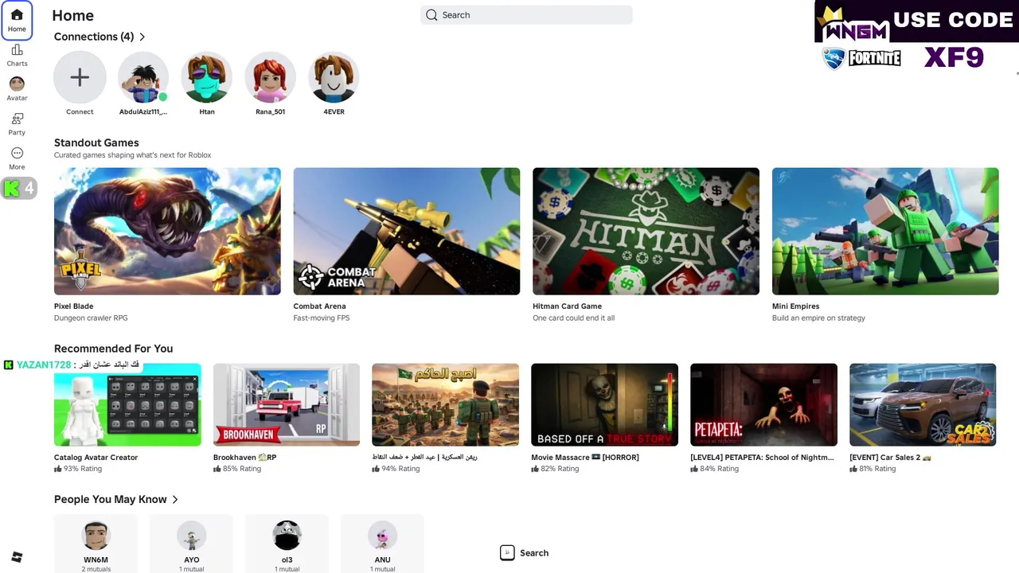Click the Connections (4) heading
The height and width of the screenshot is (573, 1019).
(94, 37)
